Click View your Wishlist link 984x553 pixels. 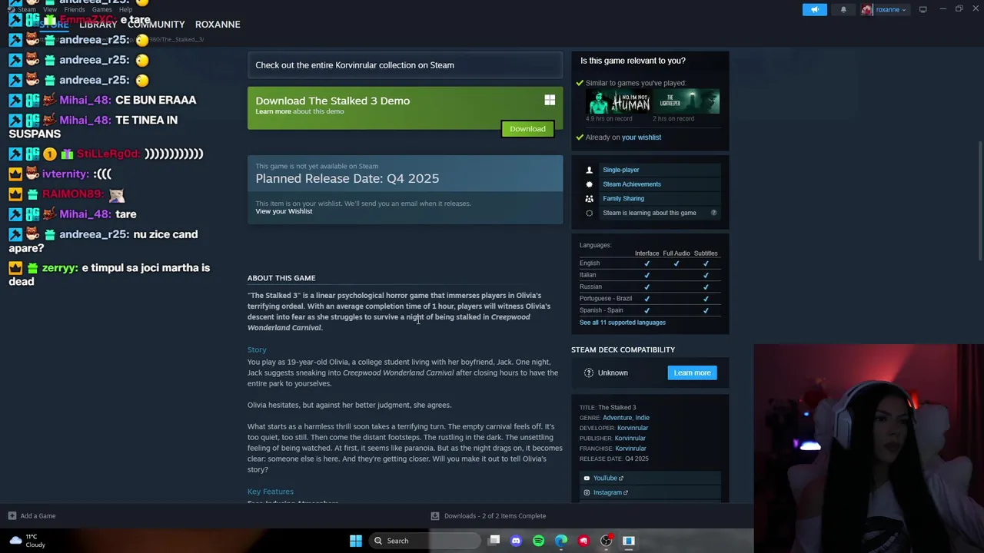pyautogui.click(x=284, y=211)
